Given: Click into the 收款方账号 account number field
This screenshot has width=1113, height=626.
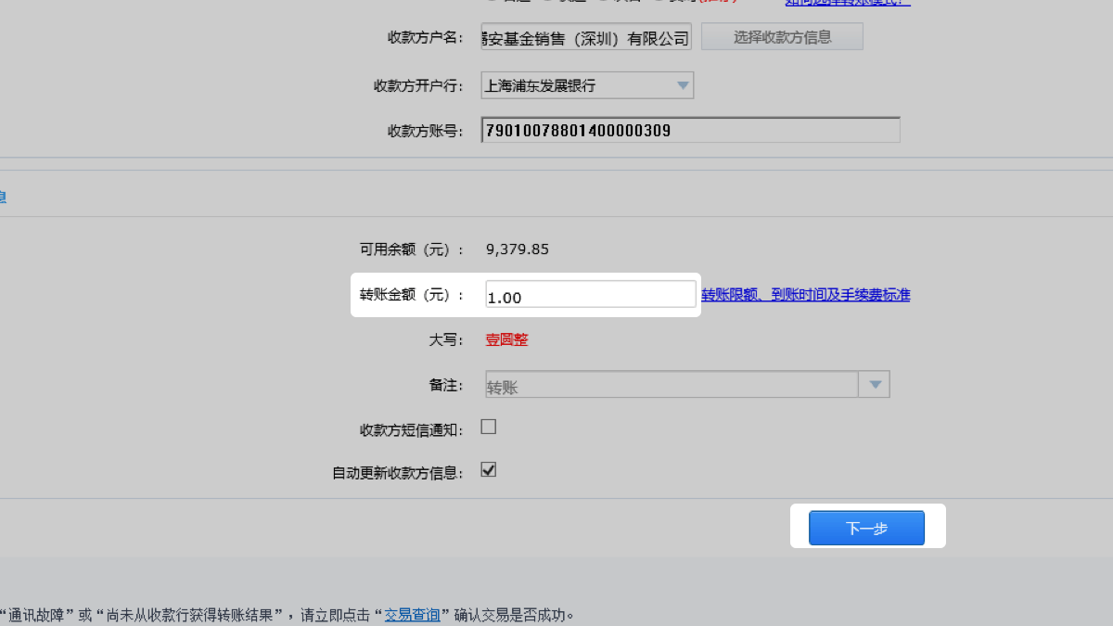Looking at the screenshot, I should tap(690, 131).
